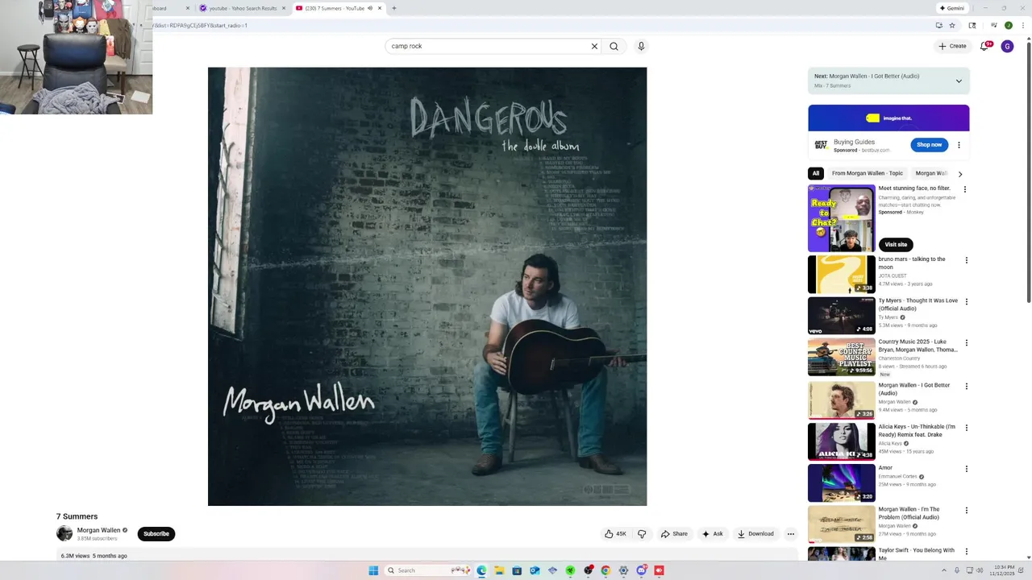The height and width of the screenshot is (580, 1032).
Task: Open File Explorer from taskbar
Action: pyautogui.click(x=499, y=570)
